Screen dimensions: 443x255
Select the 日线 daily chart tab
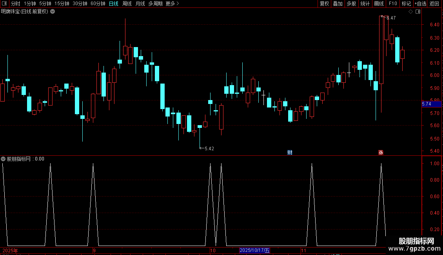(114, 4)
